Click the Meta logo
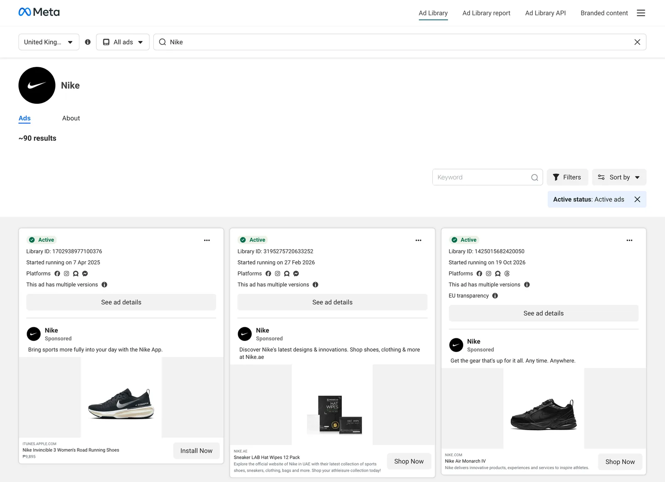 click(x=39, y=12)
